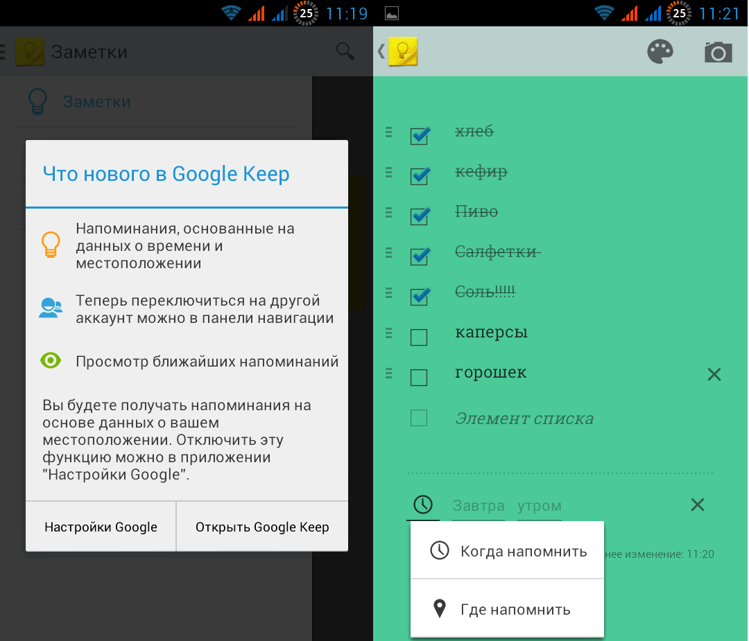Go back via the yellow Keep lightbulb icon
The width and height of the screenshot is (749, 641).
click(403, 51)
